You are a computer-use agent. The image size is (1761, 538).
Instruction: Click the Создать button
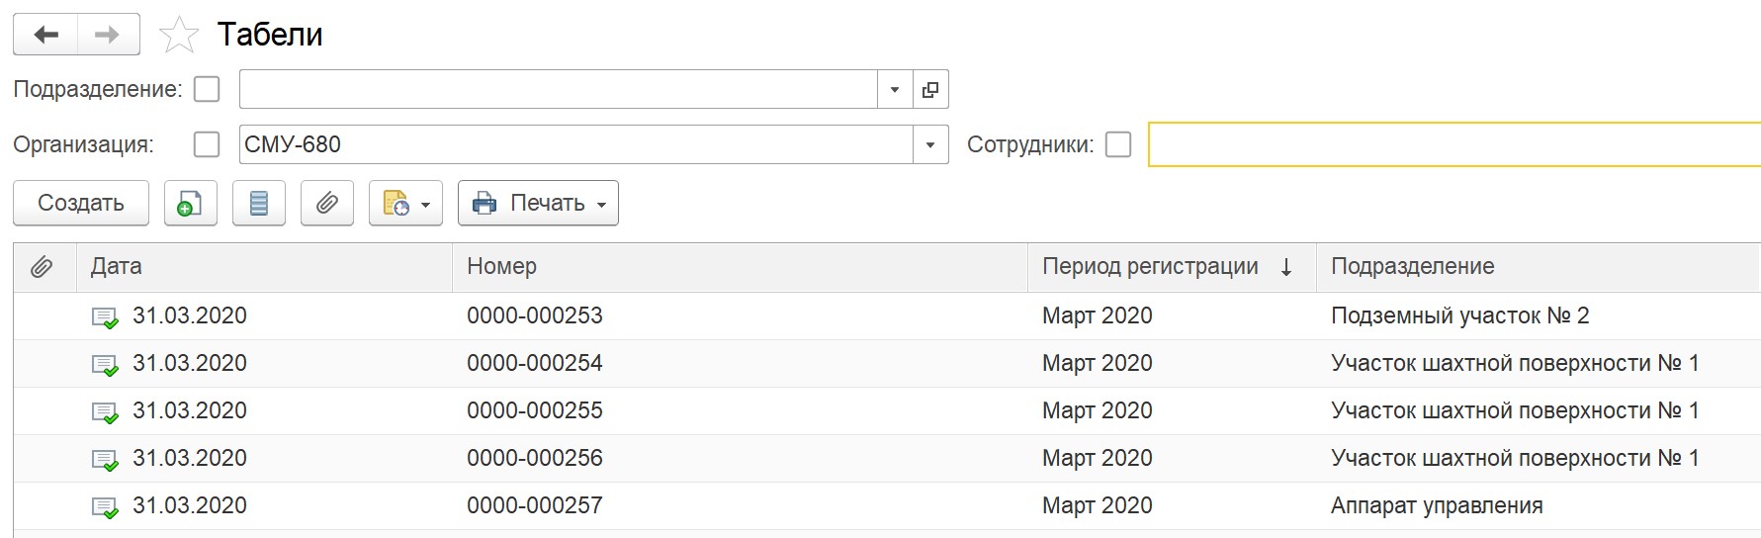pos(81,203)
